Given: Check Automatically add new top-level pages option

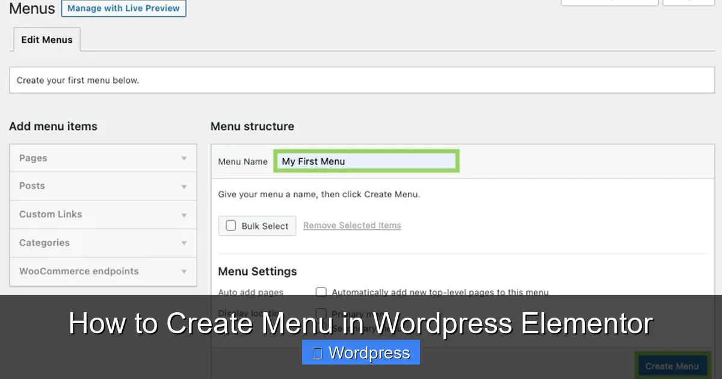Looking at the screenshot, I should pos(321,292).
